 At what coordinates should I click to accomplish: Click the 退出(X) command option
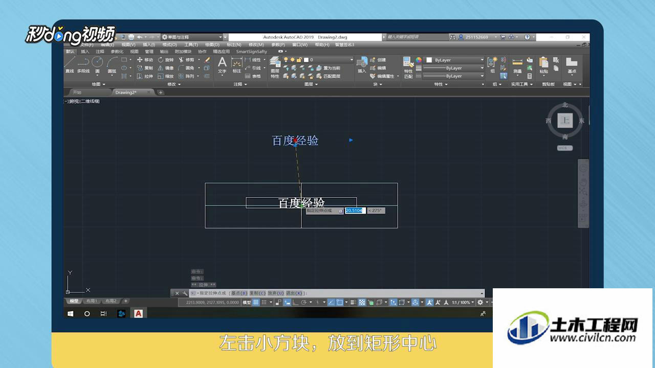(x=294, y=293)
